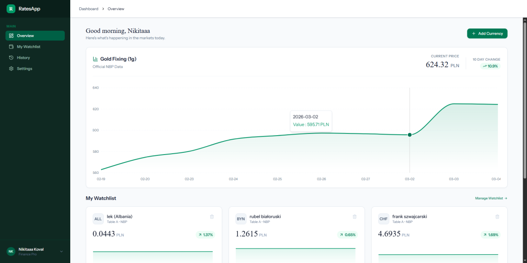The image size is (527, 263).
Task: Delete lek (Albania) with trash icon
Action: coord(212,216)
